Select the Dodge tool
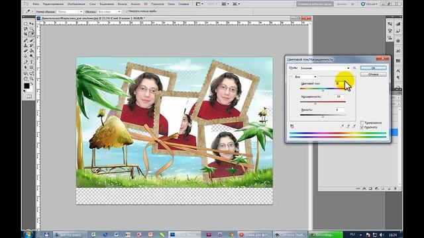Screen dimensions: 424x238 (x=32, y=56)
